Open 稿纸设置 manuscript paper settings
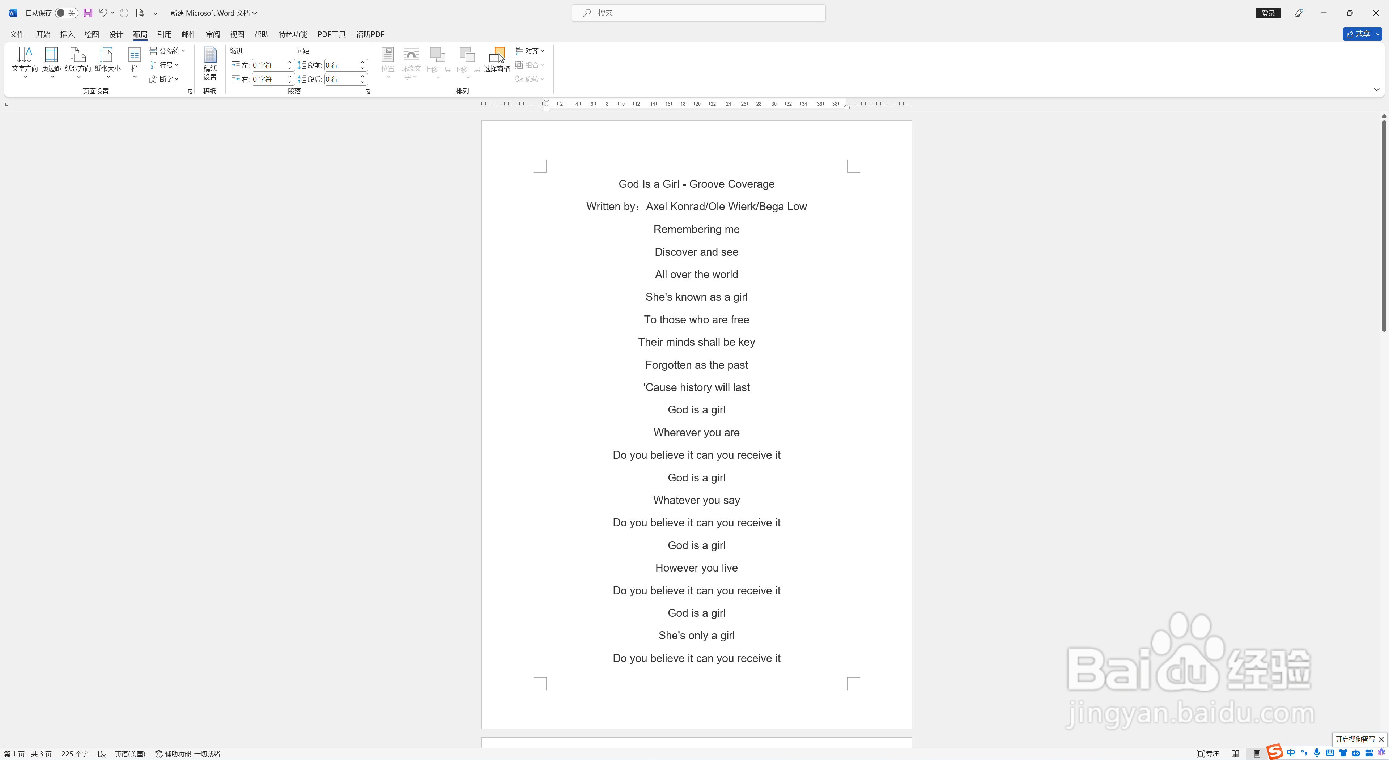Viewport: 1389px width, 760px height. tap(210, 64)
